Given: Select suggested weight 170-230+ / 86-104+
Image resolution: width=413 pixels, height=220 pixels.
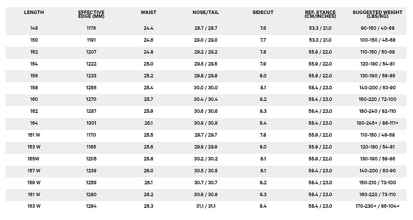Looking at the screenshot, I should [378, 206].
